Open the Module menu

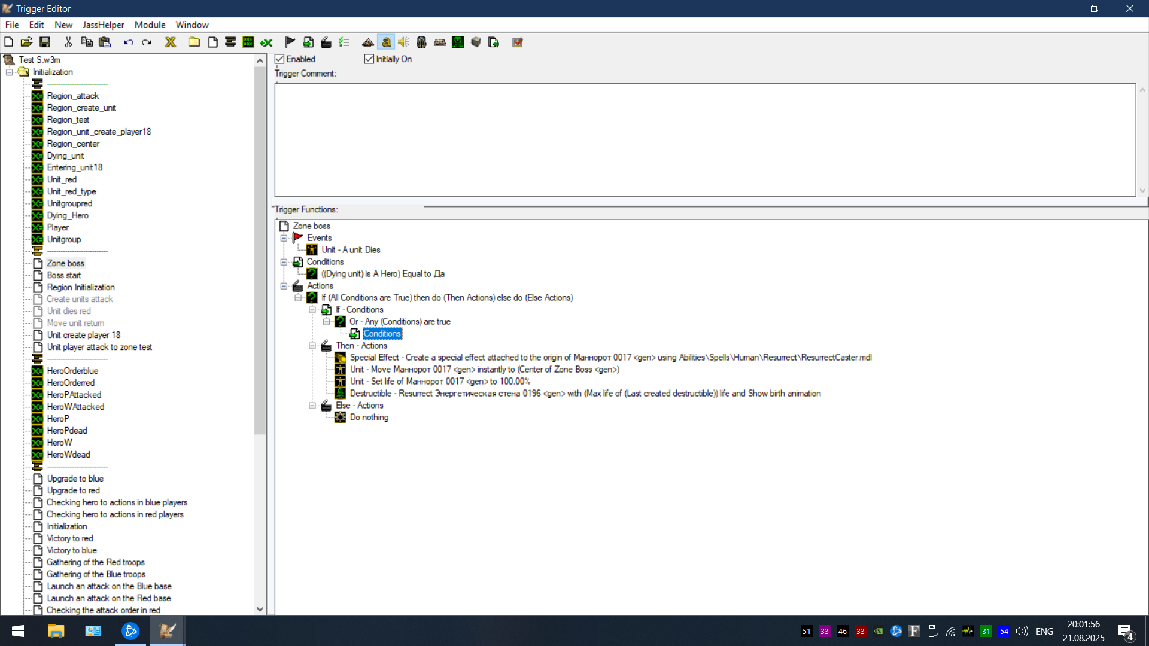point(150,25)
